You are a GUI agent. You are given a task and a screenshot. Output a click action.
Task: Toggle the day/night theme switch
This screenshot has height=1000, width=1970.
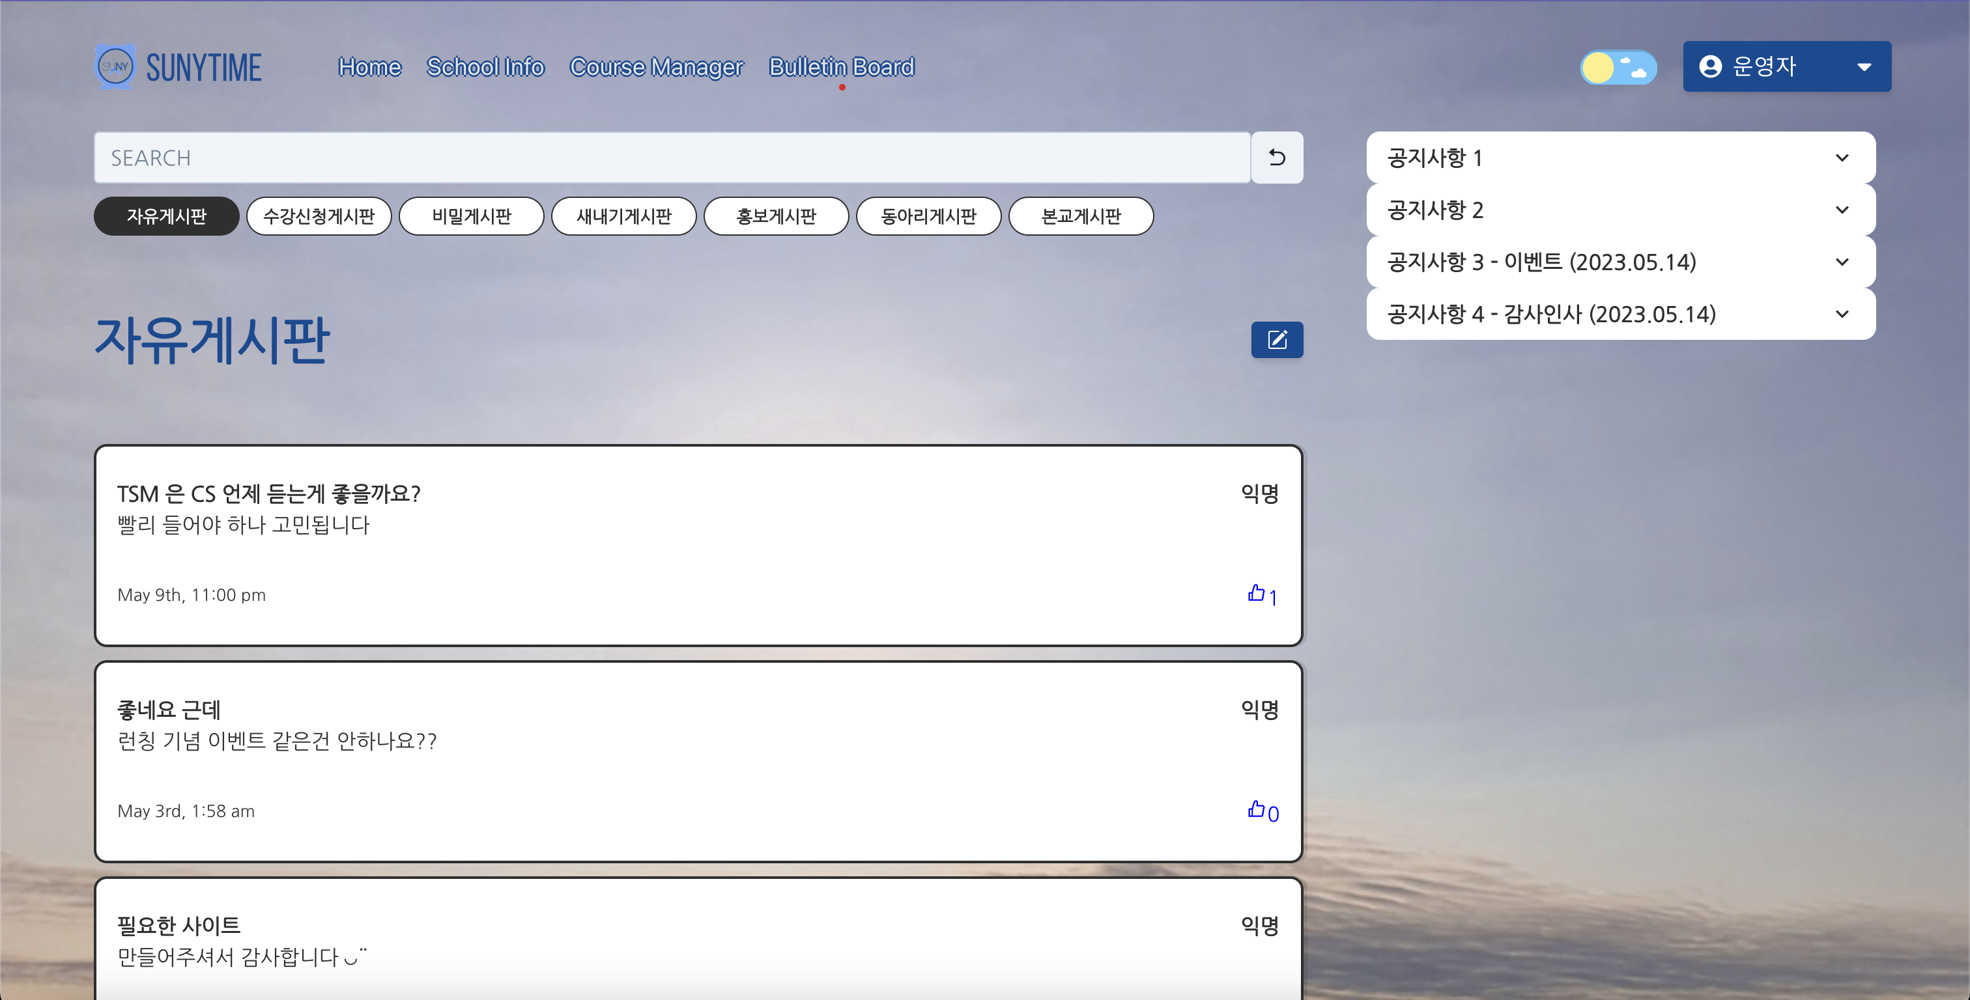point(1618,67)
